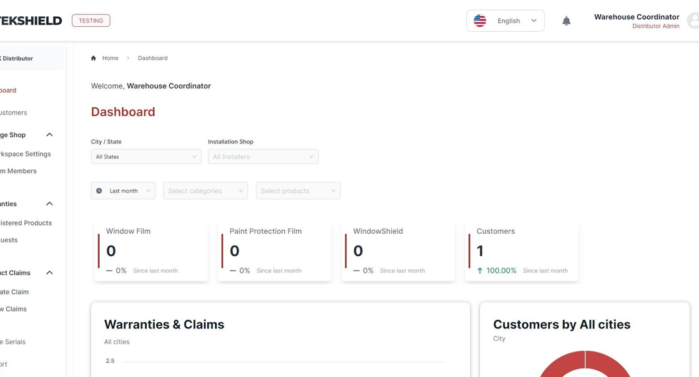Open the English language dropdown

coord(505,21)
